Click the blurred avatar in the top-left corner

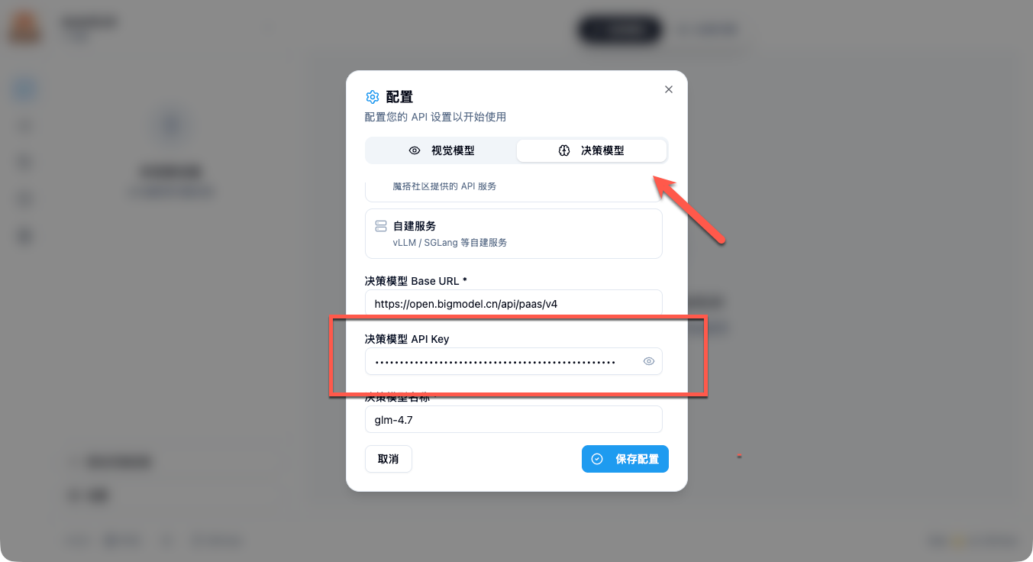25,28
